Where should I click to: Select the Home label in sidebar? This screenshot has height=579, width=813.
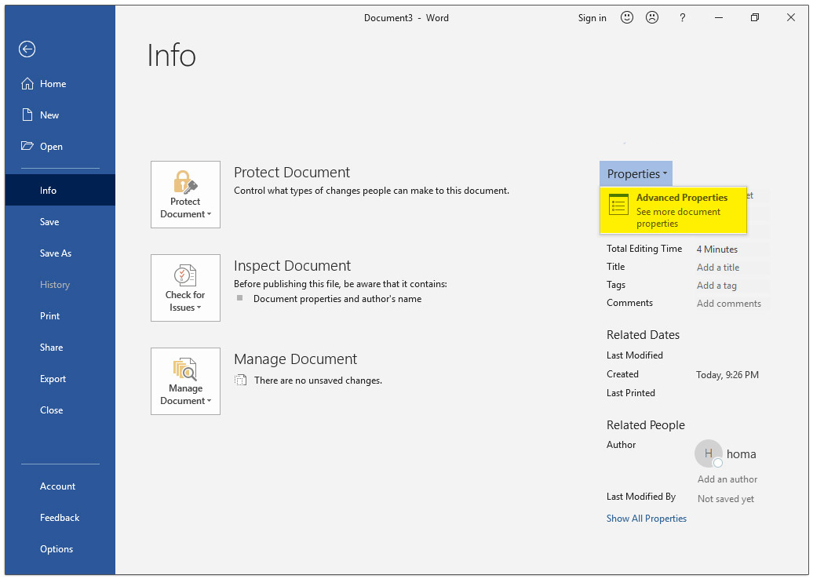coord(53,83)
